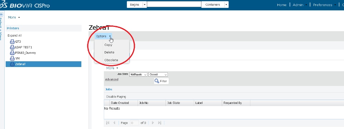Viewport: 344px width, 129px height.
Task: Click Disable Paging link
Action: pyautogui.click(x=116, y=96)
